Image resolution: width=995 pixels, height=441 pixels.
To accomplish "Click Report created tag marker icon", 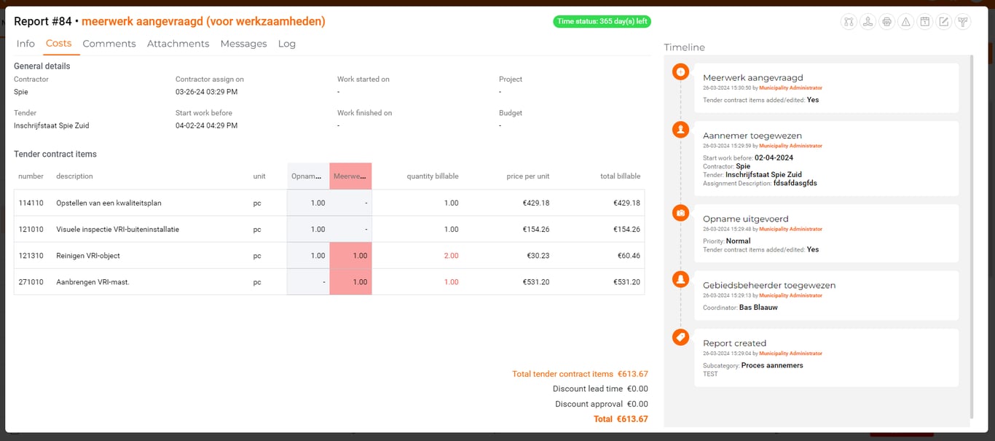I will pyautogui.click(x=680, y=337).
